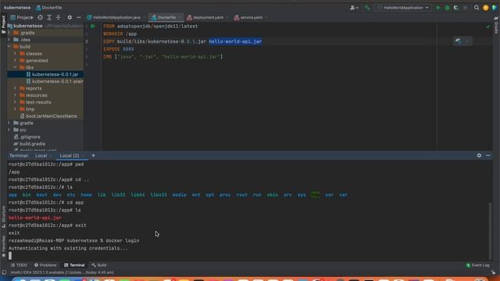The width and height of the screenshot is (500, 281).
Task: Expand the reports folder
Action: point(15,88)
